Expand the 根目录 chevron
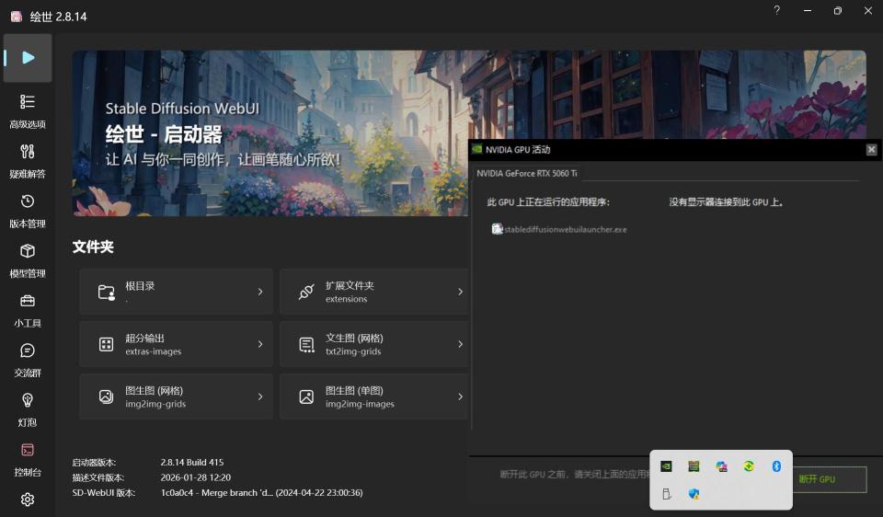 (x=260, y=292)
